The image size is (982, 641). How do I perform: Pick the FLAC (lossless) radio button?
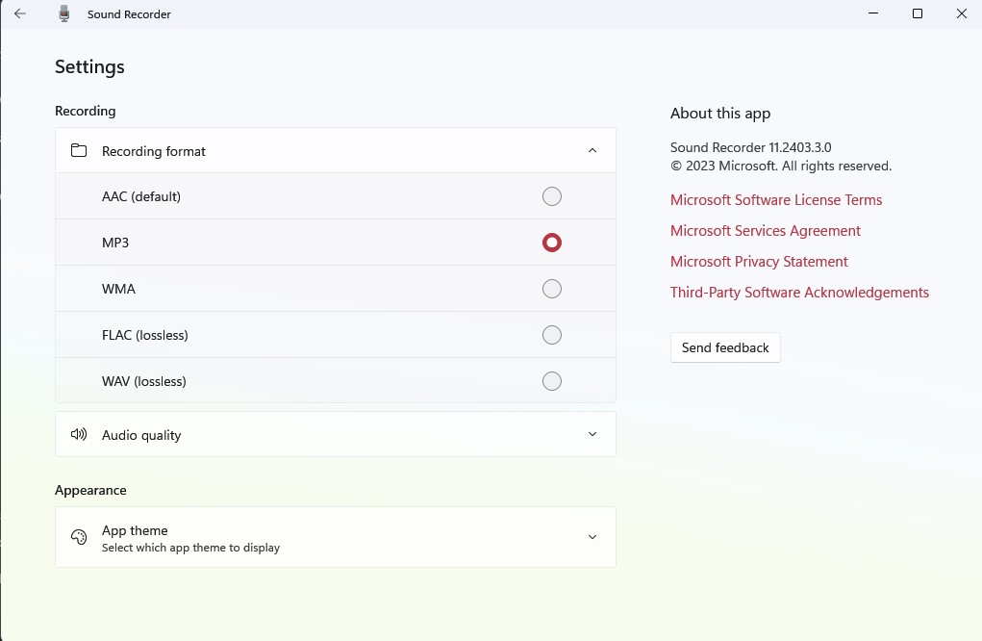pyautogui.click(x=552, y=335)
